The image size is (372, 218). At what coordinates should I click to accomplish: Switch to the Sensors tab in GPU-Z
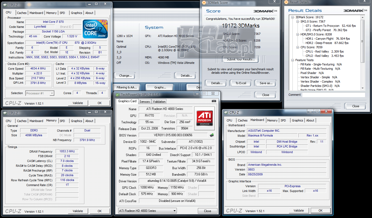coord(145,102)
